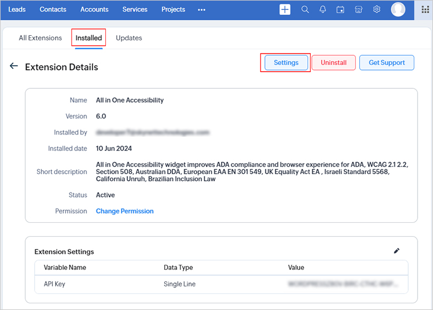The width and height of the screenshot is (433, 310).
Task: Click the blurred API key value cell
Action: (x=343, y=284)
